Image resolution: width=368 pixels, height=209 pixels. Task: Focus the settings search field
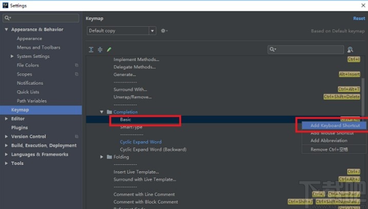click(x=41, y=18)
